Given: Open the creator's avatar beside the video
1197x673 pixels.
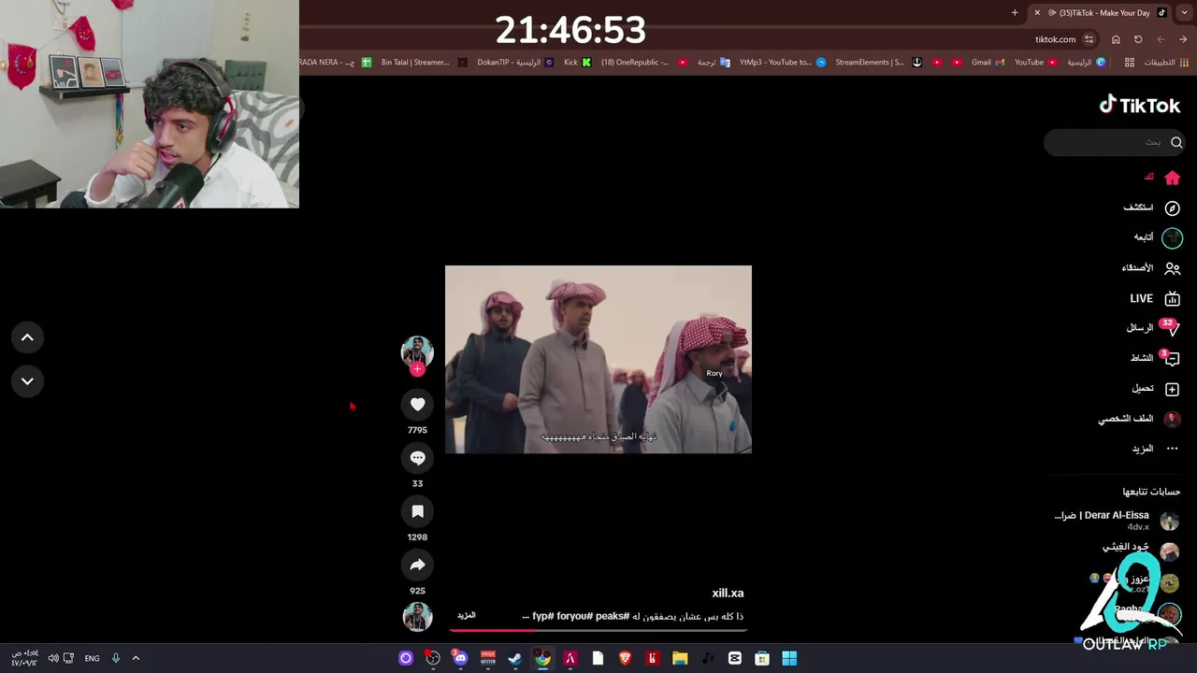Looking at the screenshot, I should coord(417,351).
